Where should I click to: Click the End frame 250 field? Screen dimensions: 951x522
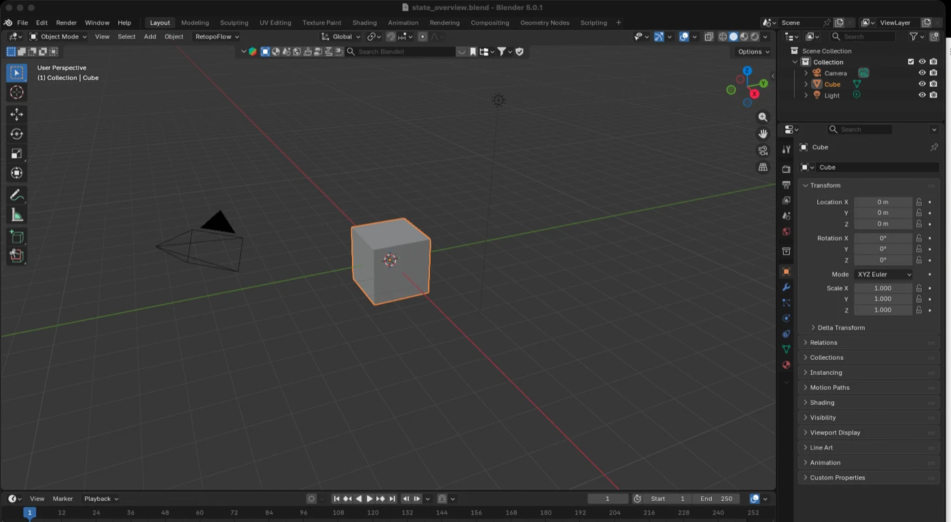click(x=717, y=499)
